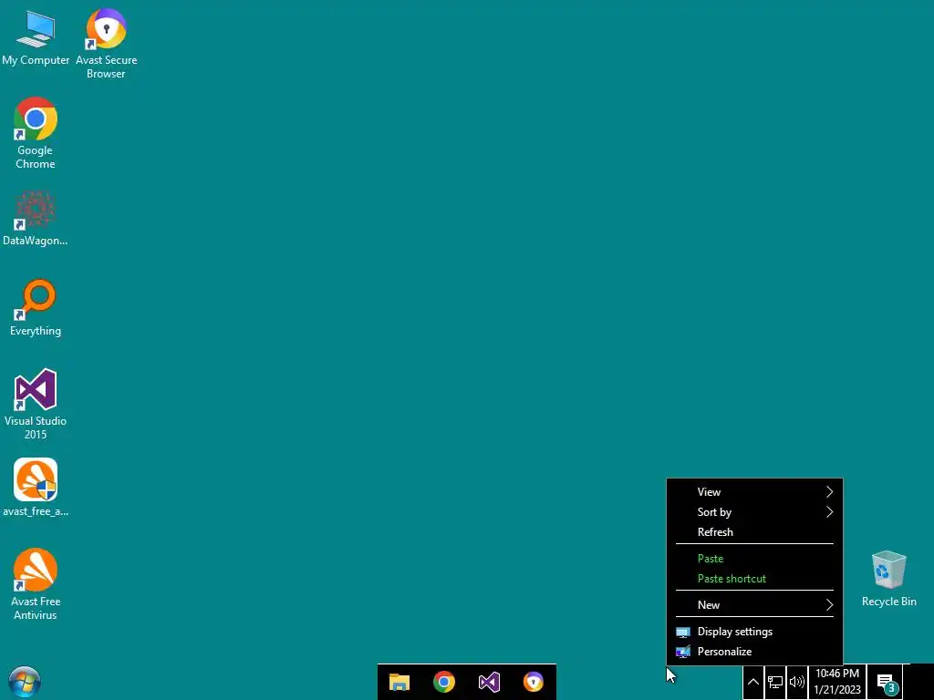The image size is (934, 700).
Task: Choose Refresh in the context menu
Action: [x=754, y=532]
